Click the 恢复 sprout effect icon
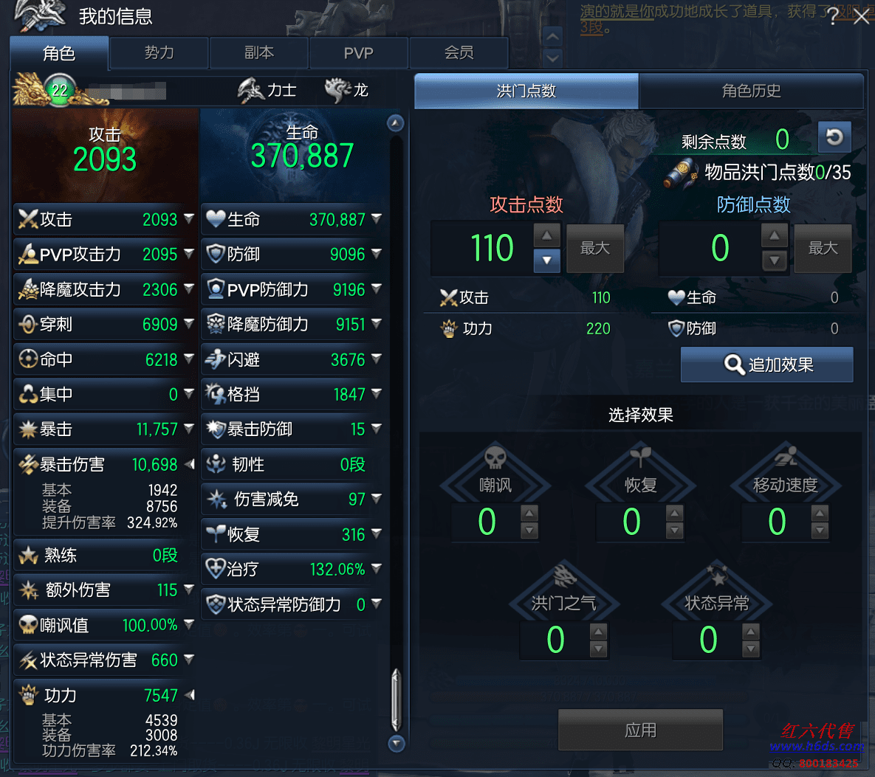The width and height of the screenshot is (875, 777). (x=641, y=457)
